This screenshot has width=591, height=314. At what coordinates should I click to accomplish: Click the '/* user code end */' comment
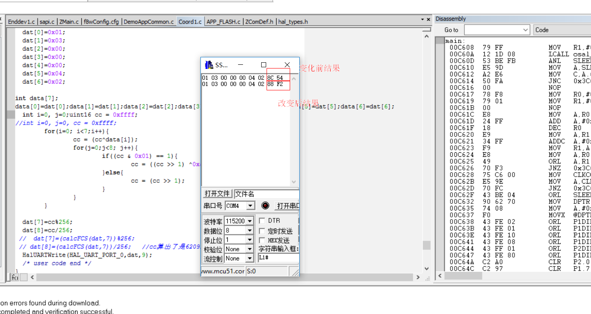(x=57, y=263)
